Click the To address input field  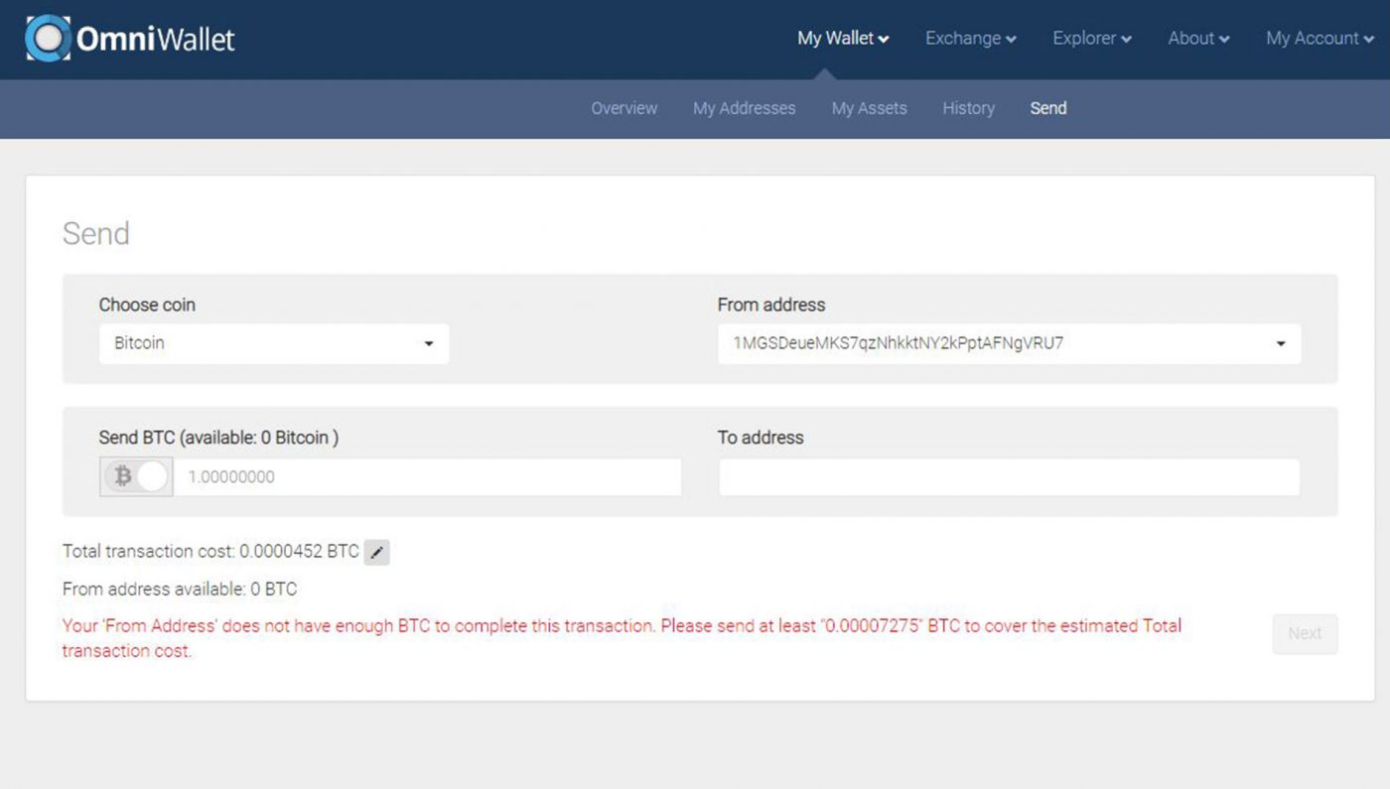coord(1009,476)
